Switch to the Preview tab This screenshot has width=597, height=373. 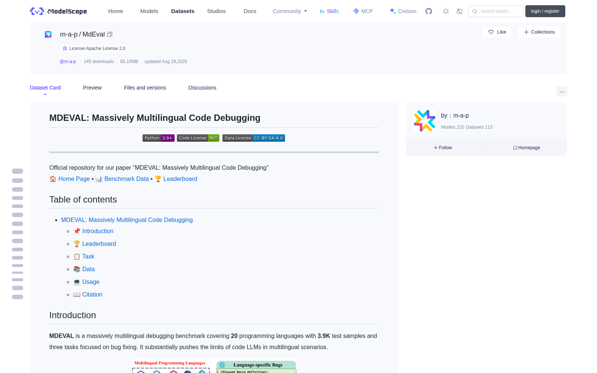click(x=92, y=88)
